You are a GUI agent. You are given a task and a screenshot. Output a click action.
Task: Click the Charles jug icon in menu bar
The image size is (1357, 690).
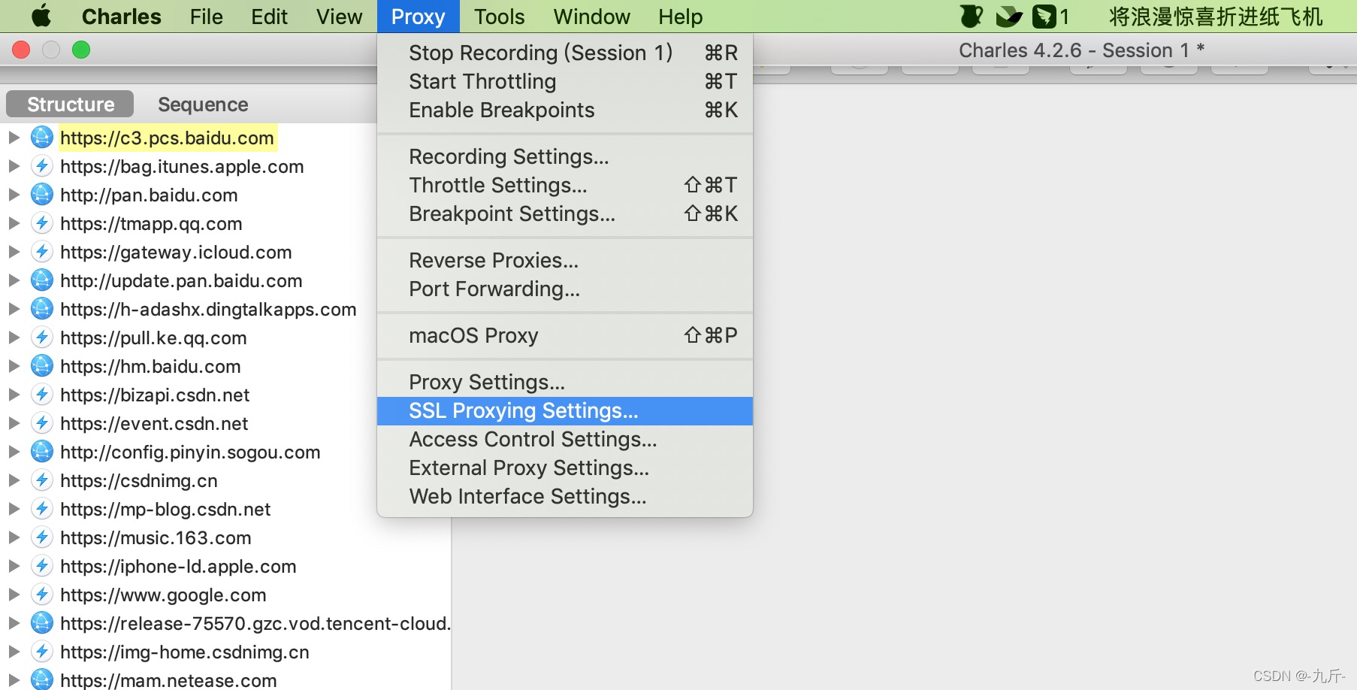pyautogui.click(x=971, y=16)
